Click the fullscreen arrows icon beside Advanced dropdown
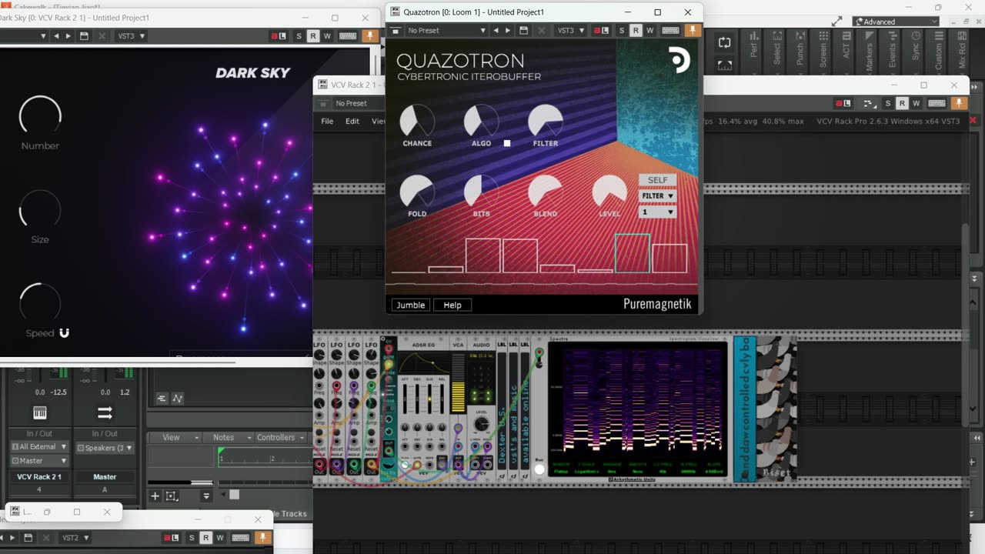 click(x=836, y=22)
